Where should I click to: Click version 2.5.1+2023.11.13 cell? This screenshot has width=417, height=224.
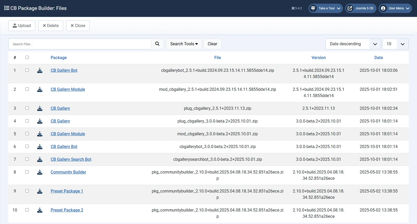319,108
